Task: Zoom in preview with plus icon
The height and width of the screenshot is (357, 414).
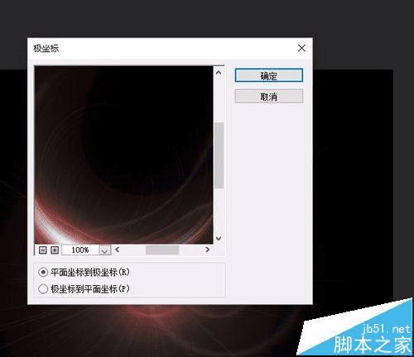Action: [x=55, y=250]
